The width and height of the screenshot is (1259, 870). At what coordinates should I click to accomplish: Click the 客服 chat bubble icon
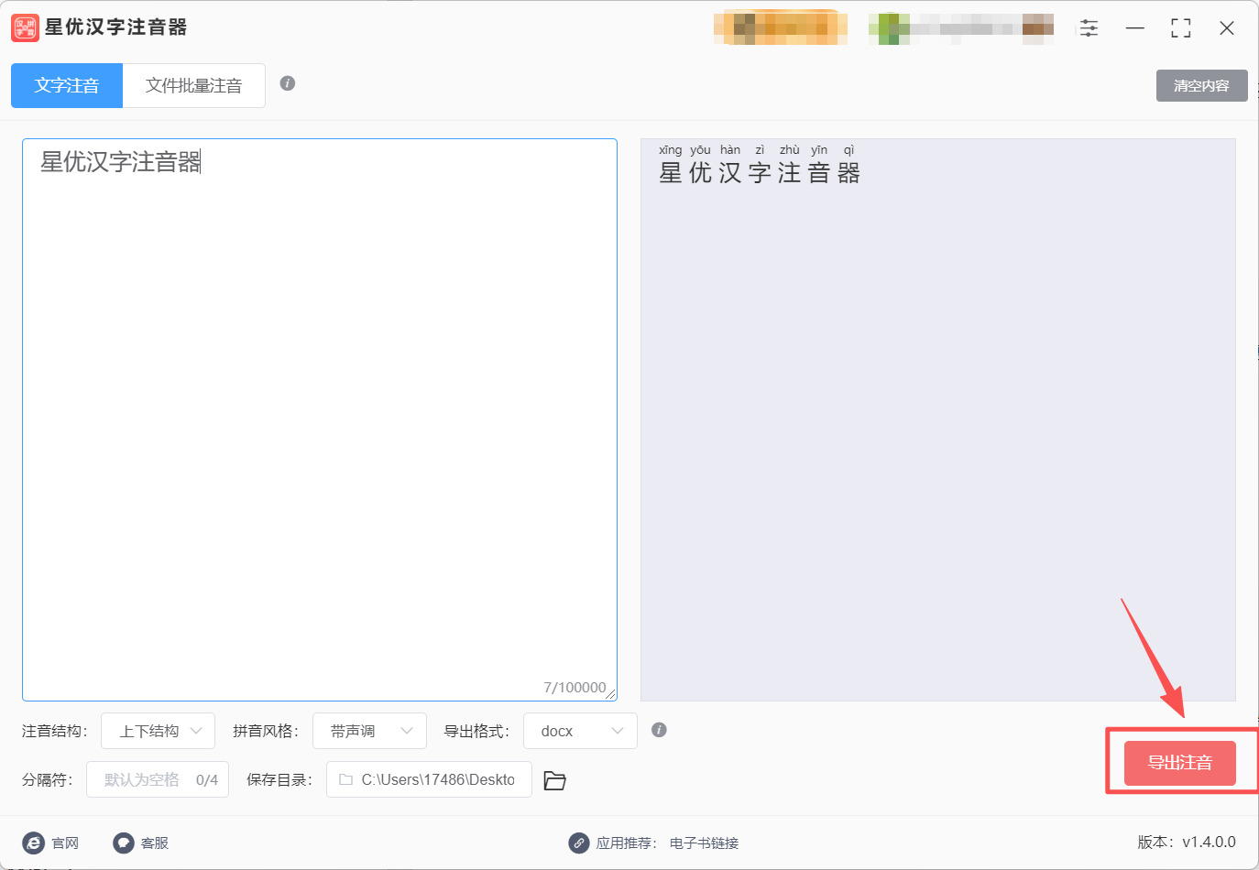(x=123, y=843)
